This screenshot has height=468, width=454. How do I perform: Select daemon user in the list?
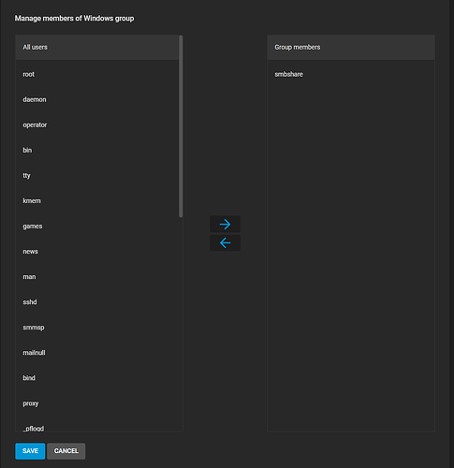pyautogui.click(x=97, y=99)
